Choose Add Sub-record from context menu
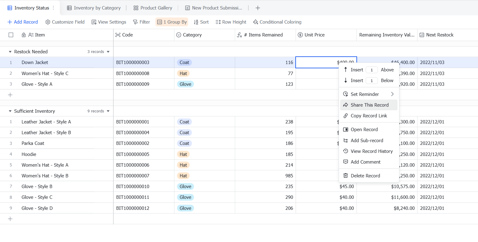The image size is (478, 242). 369,141
